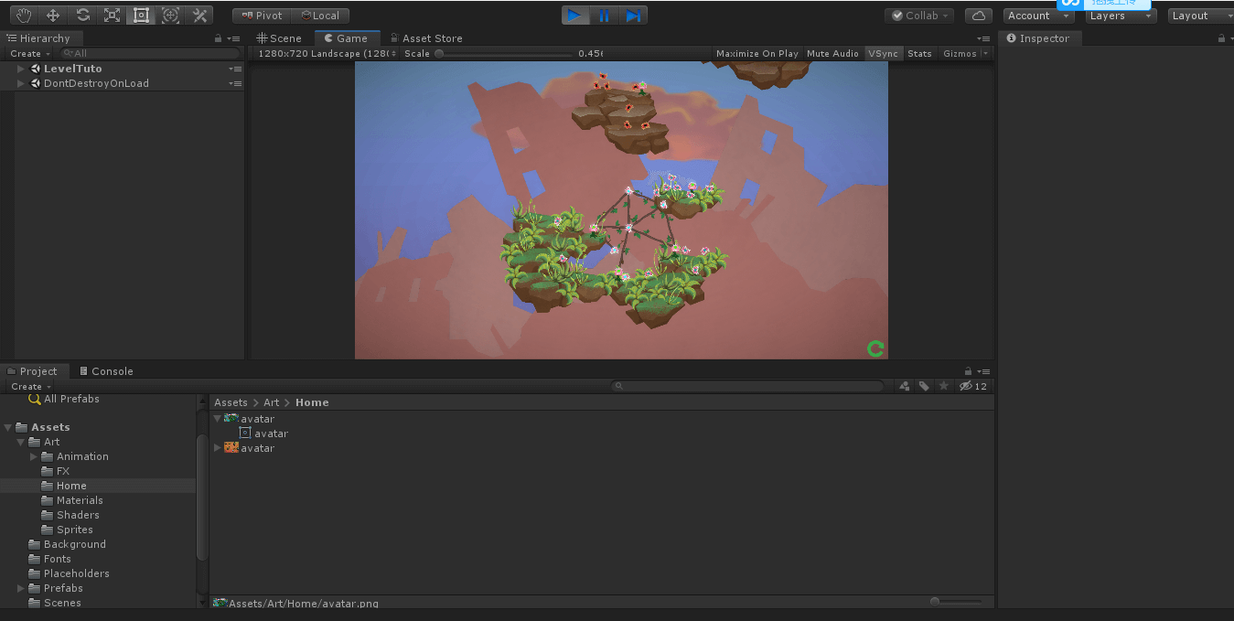The height and width of the screenshot is (621, 1234).
Task: Open the Hierarchy Create dropdown
Action: [30, 53]
